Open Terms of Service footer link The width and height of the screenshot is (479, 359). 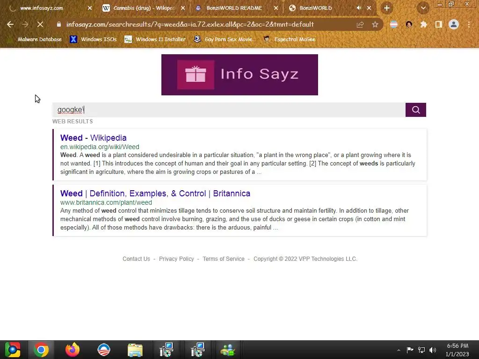(224, 259)
